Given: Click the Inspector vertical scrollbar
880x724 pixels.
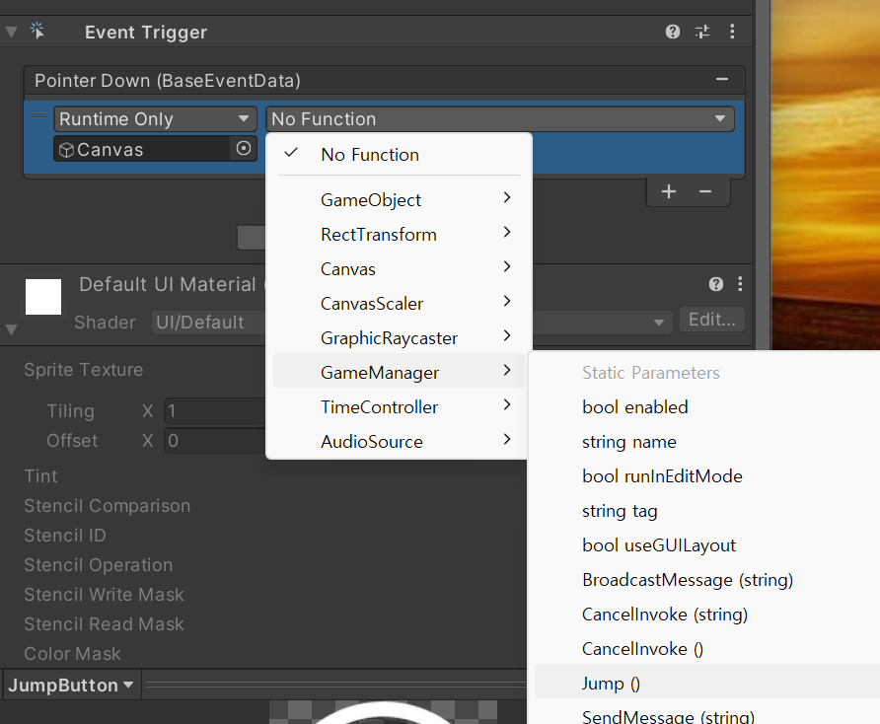Looking at the screenshot, I should coord(763,174).
